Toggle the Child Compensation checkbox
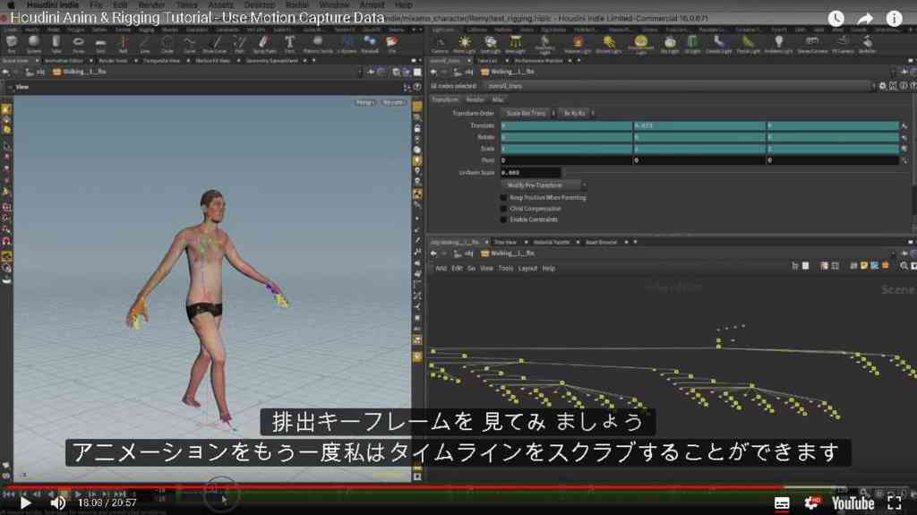 pyautogui.click(x=503, y=209)
